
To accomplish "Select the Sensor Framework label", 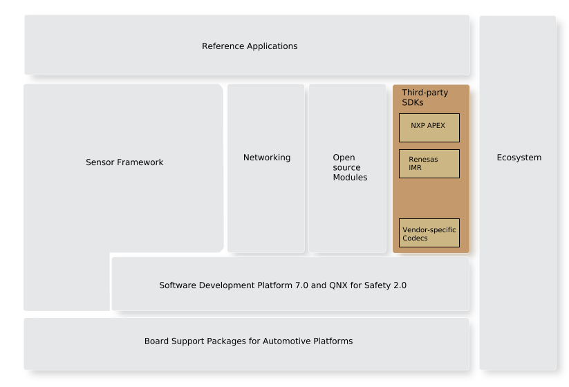I will (x=124, y=162).
